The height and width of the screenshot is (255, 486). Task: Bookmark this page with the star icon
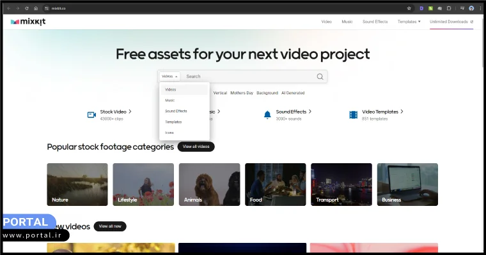409,8
